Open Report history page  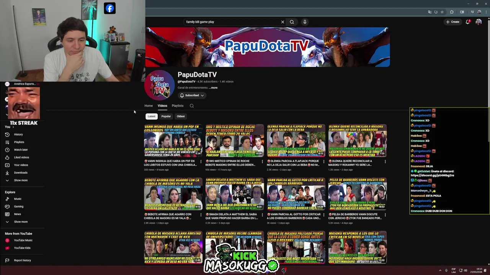(x=23, y=260)
